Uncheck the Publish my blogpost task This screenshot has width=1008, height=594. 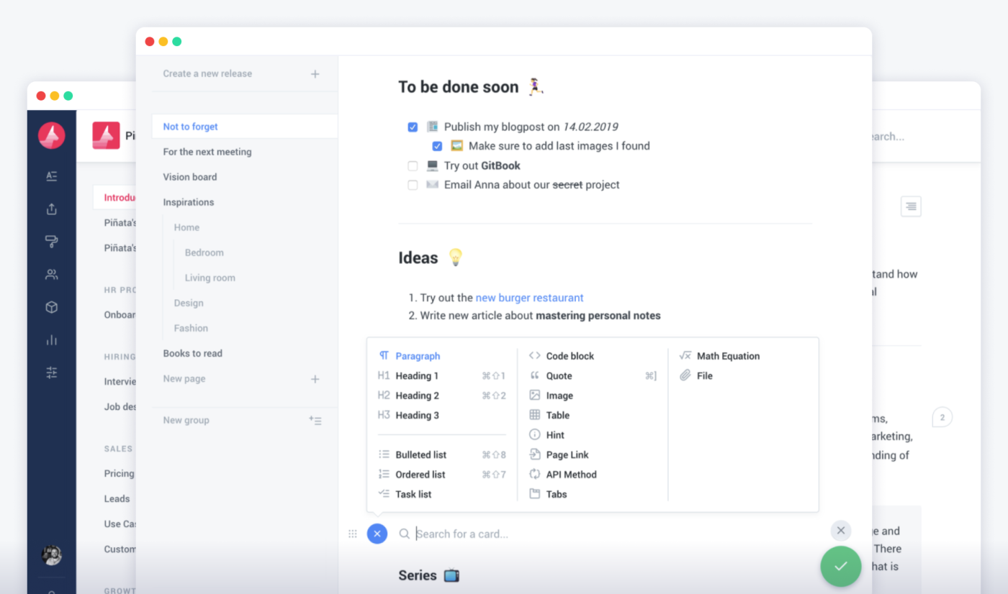pyautogui.click(x=413, y=127)
